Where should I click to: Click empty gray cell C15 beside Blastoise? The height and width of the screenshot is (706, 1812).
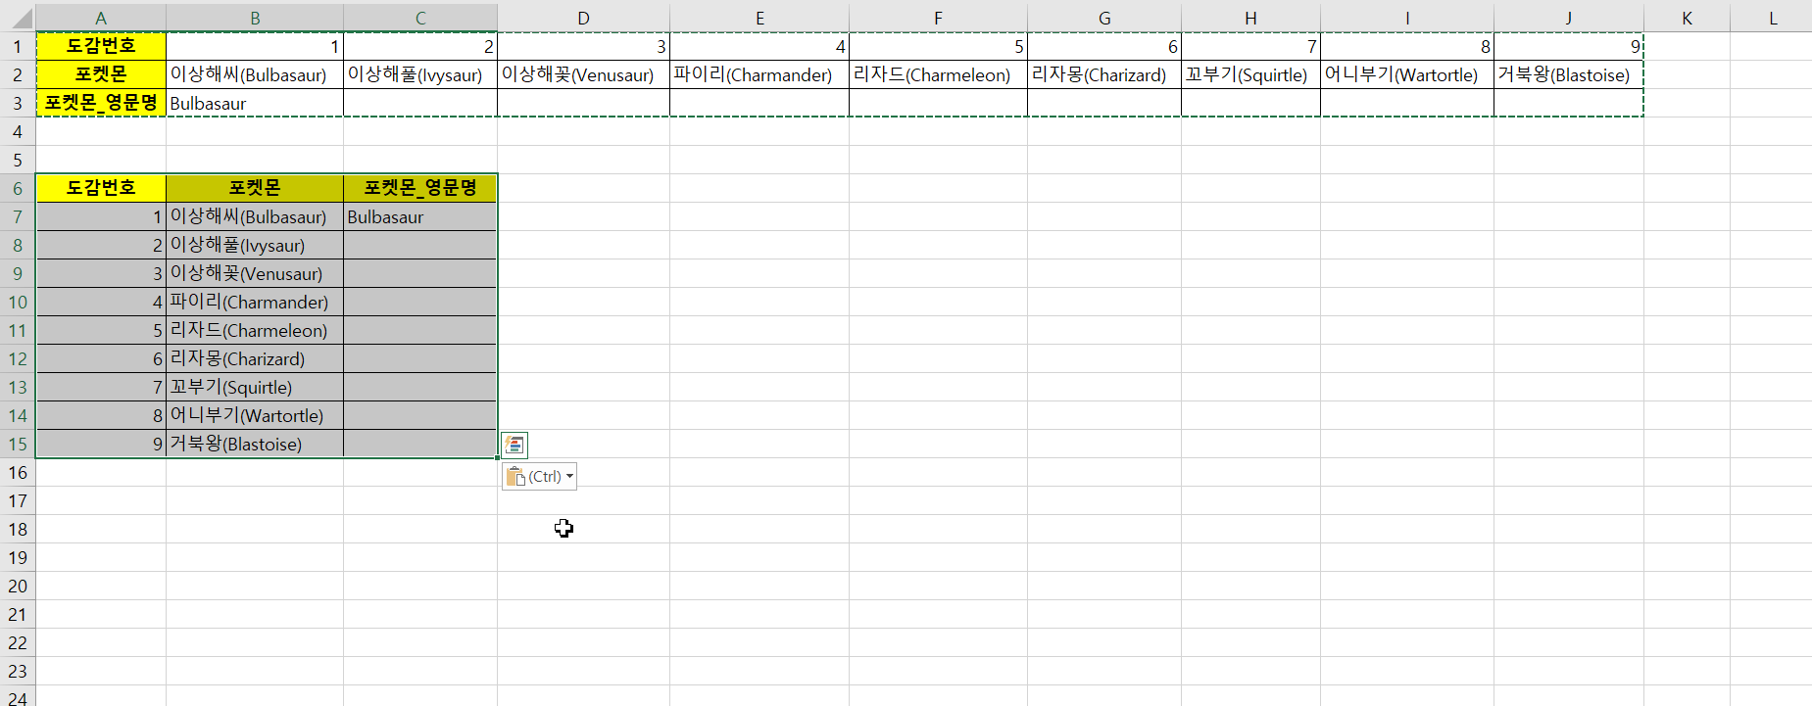point(420,444)
